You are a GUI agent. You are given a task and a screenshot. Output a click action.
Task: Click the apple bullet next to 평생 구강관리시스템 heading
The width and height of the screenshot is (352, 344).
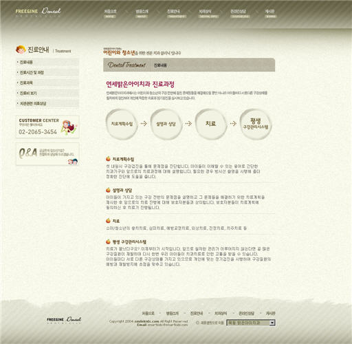(108, 241)
